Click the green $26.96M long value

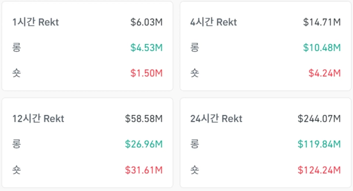click(x=144, y=144)
